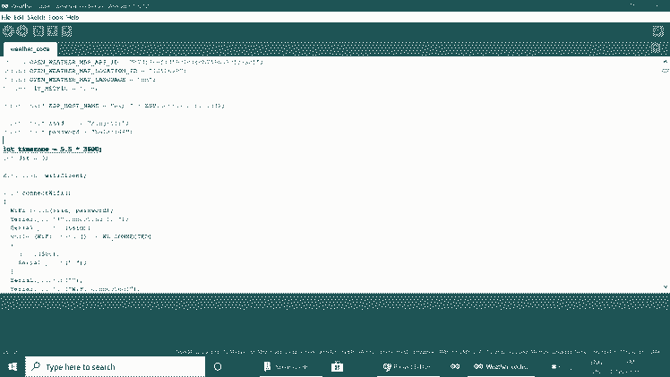This screenshot has width=670, height=377.
Task: Click the Cortana circle icon in taskbar
Action: [218, 367]
